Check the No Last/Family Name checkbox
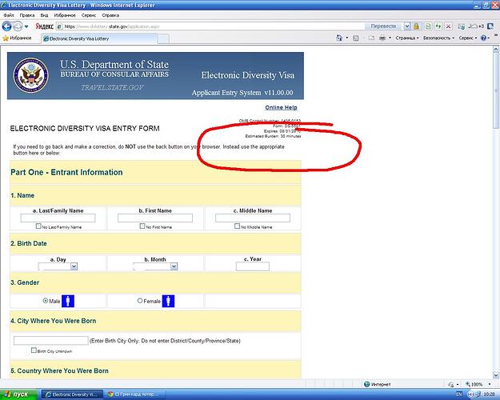This screenshot has height=400, width=500. click(x=38, y=226)
